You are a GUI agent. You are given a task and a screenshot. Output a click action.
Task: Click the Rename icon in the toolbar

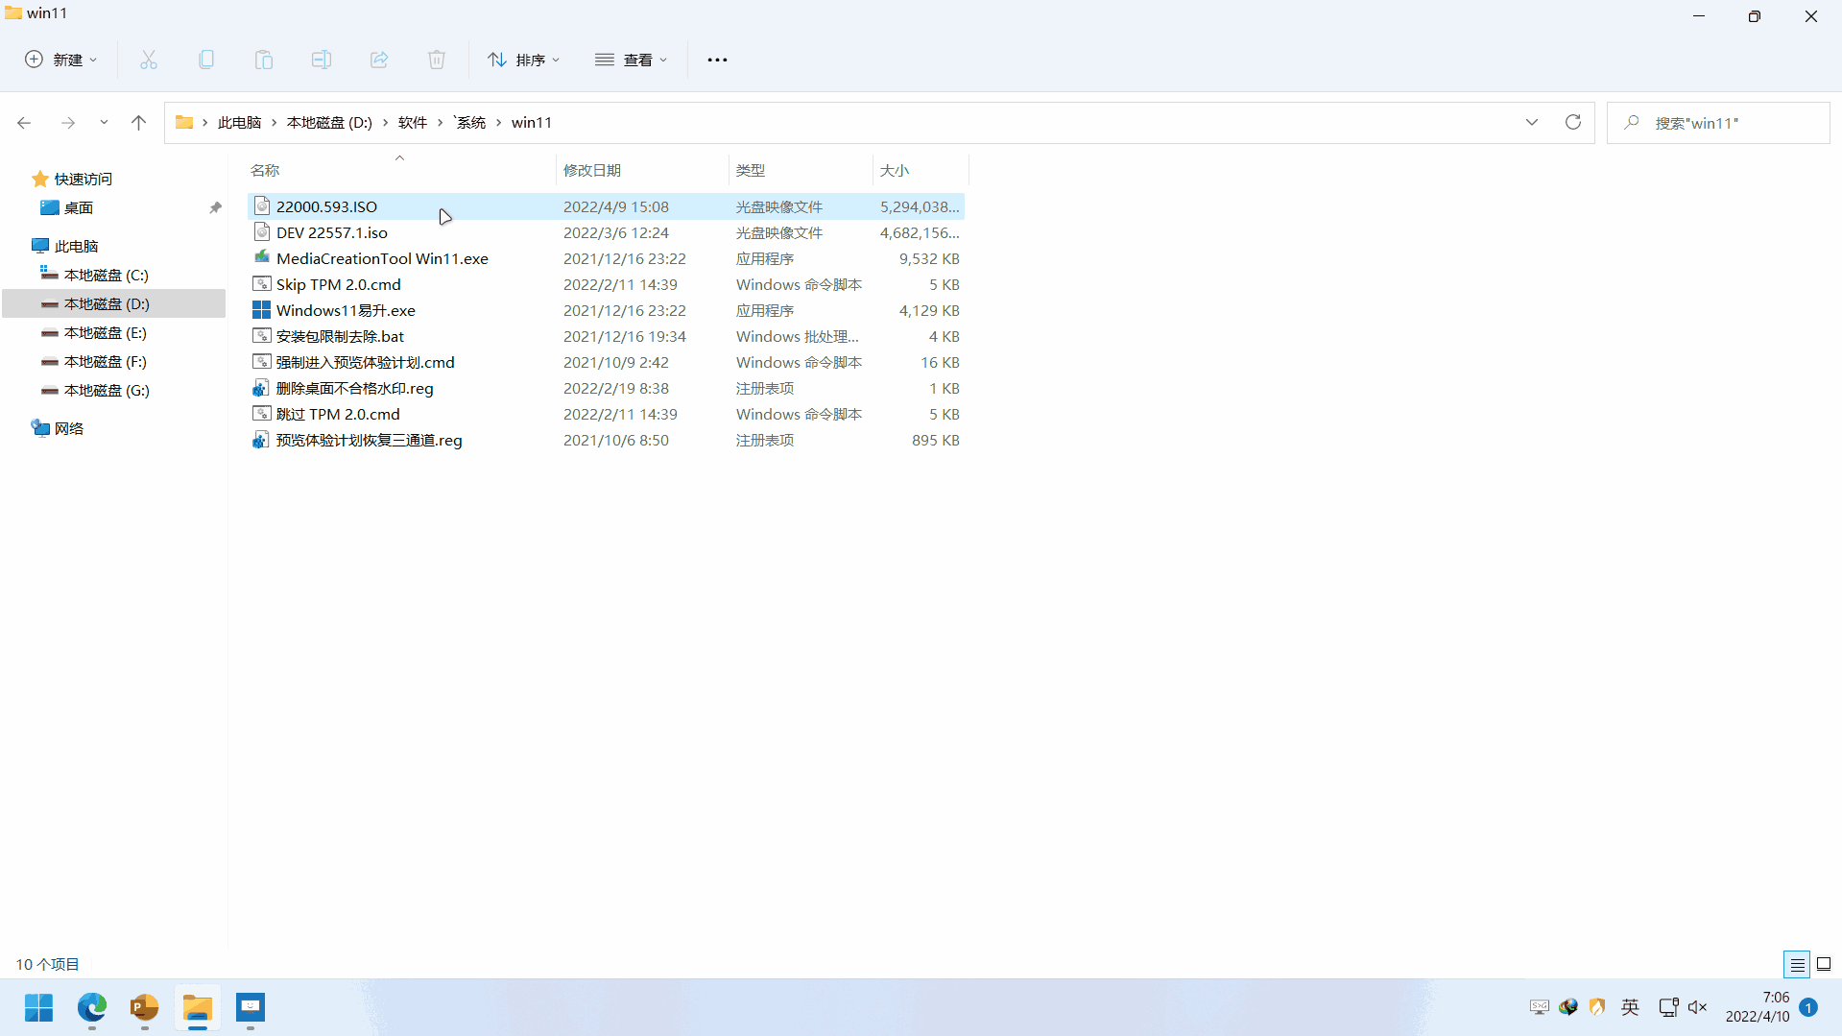pos(321,59)
